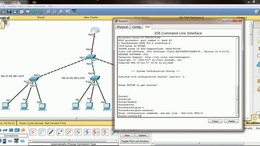Click connection list scroll right arrow
The height and width of the screenshot is (146, 260).
(117, 141)
